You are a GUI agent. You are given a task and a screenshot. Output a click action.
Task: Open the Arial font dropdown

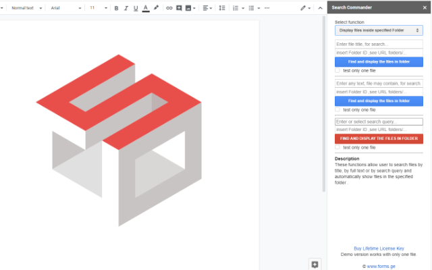click(66, 8)
